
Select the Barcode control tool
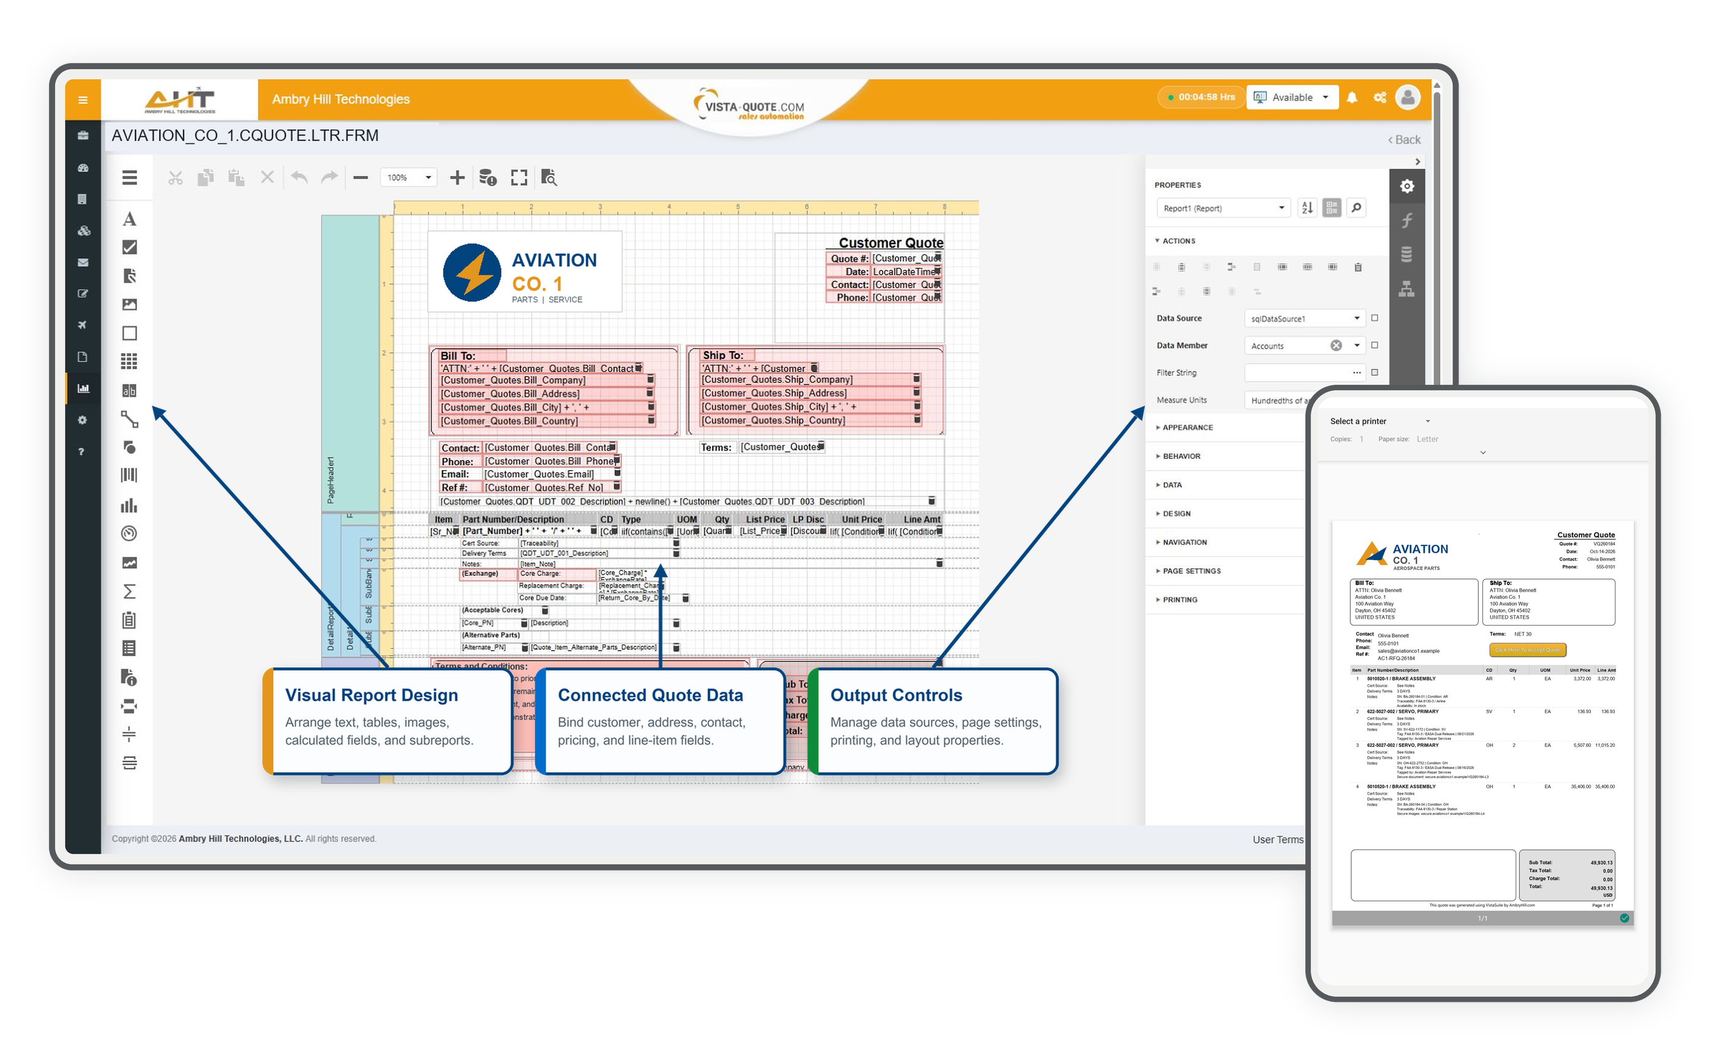pos(130,476)
